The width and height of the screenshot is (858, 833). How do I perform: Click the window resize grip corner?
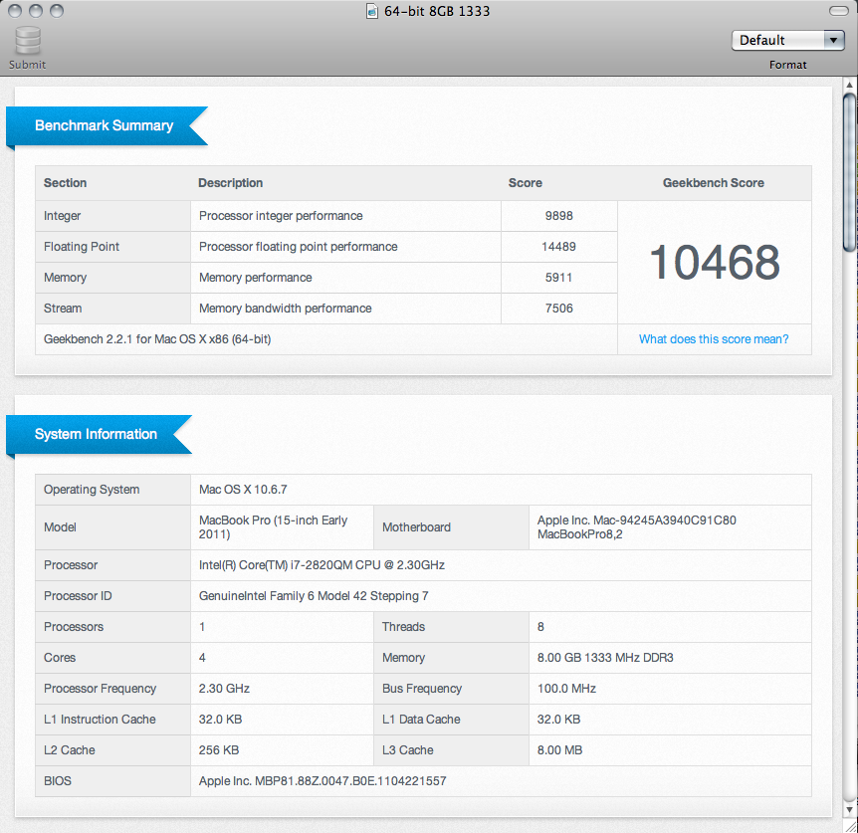(x=849, y=825)
